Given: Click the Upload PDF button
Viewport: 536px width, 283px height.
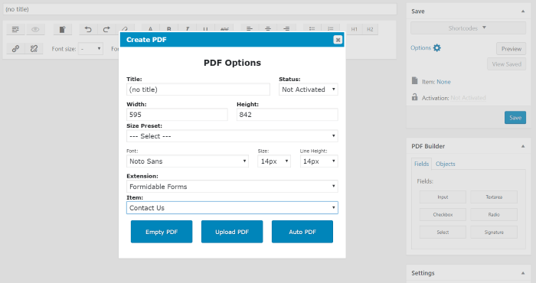Looking at the screenshot, I should (x=232, y=232).
